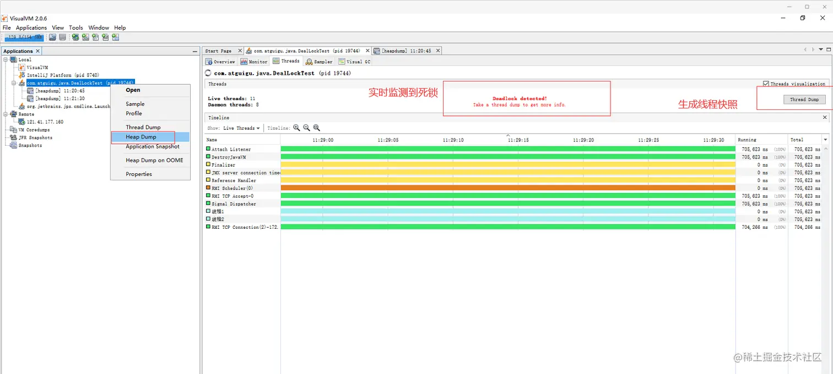This screenshot has width=833, height=374.
Task: Sort threads by the Running column header
Action: (x=762, y=140)
